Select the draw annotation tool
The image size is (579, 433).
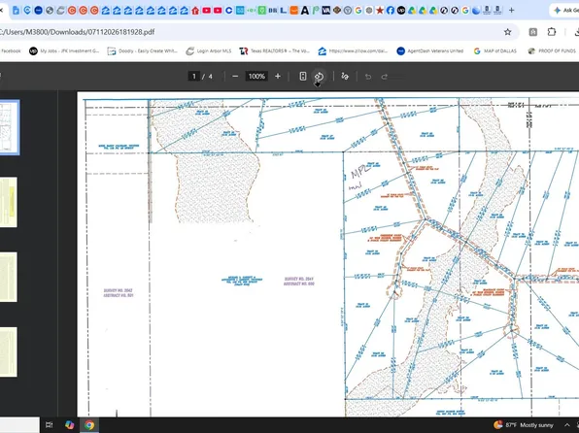coord(345,77)
